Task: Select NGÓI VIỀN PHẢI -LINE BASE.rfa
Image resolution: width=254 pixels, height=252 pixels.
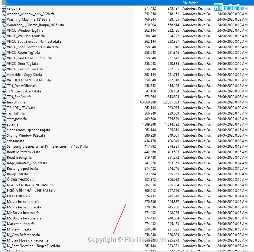Action: (31, 191)
